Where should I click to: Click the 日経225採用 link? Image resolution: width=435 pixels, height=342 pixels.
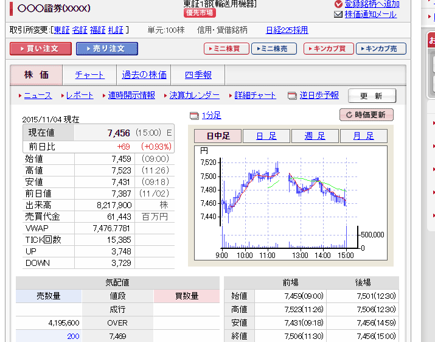click(x=287, y=30)
